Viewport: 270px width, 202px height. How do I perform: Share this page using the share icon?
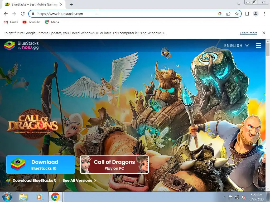(228, 14)
